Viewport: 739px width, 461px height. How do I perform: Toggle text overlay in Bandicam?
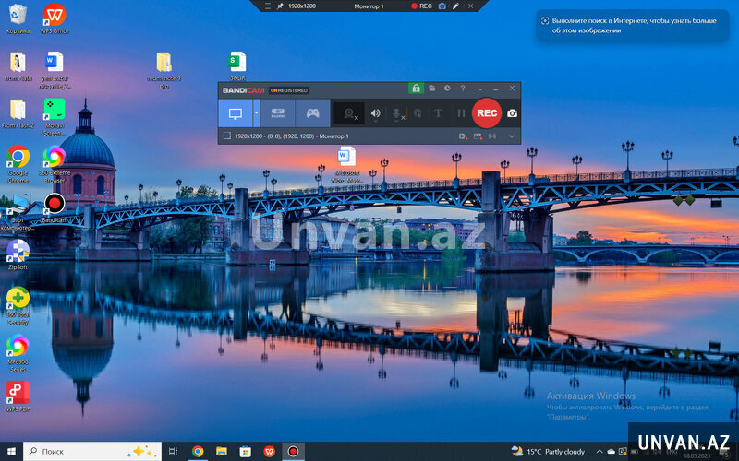[x=438, y=113]
